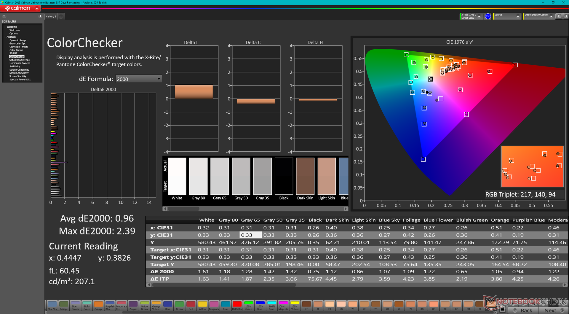Expand the Direct Display Control dropdown

tap(551, 17)
